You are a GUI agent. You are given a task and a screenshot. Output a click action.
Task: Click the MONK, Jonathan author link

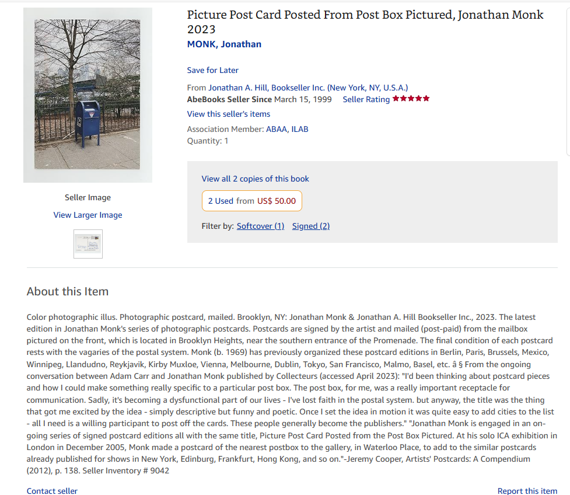click(x=224, y=44)
